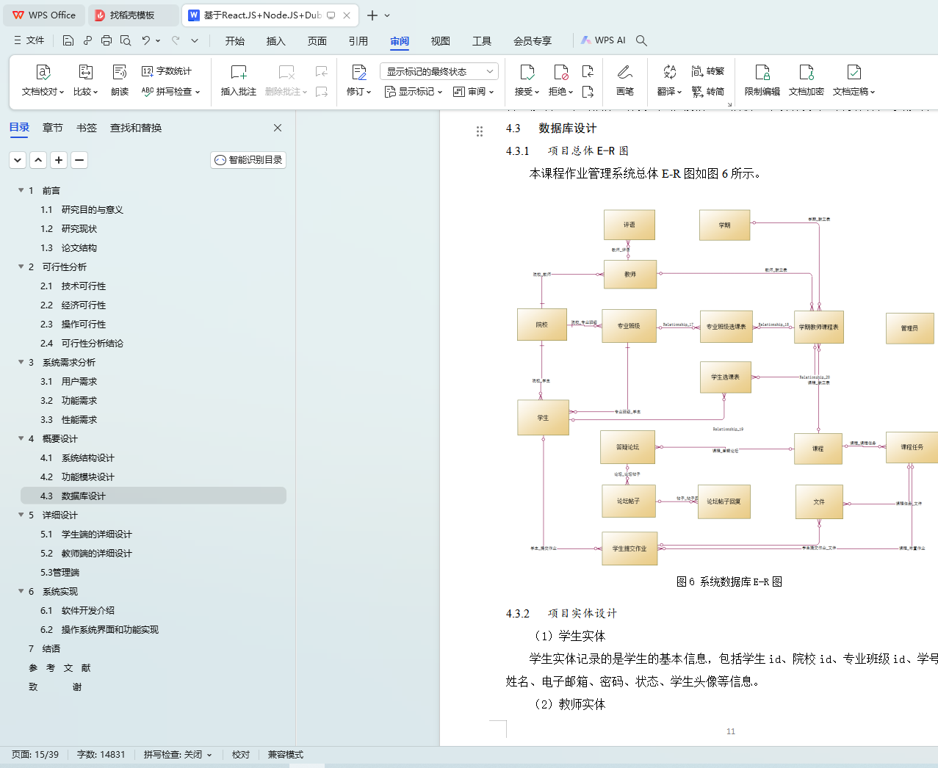Open 字数统计 word count
Image resolution: width=938 pixels, height=768 pixels.
click(x=167, y=71)
